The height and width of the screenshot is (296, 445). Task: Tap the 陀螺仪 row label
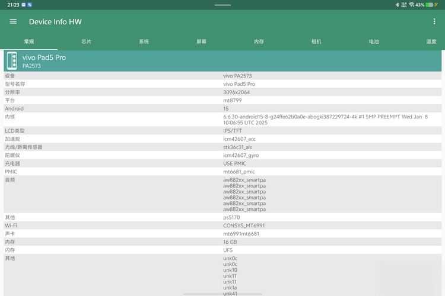12,156
